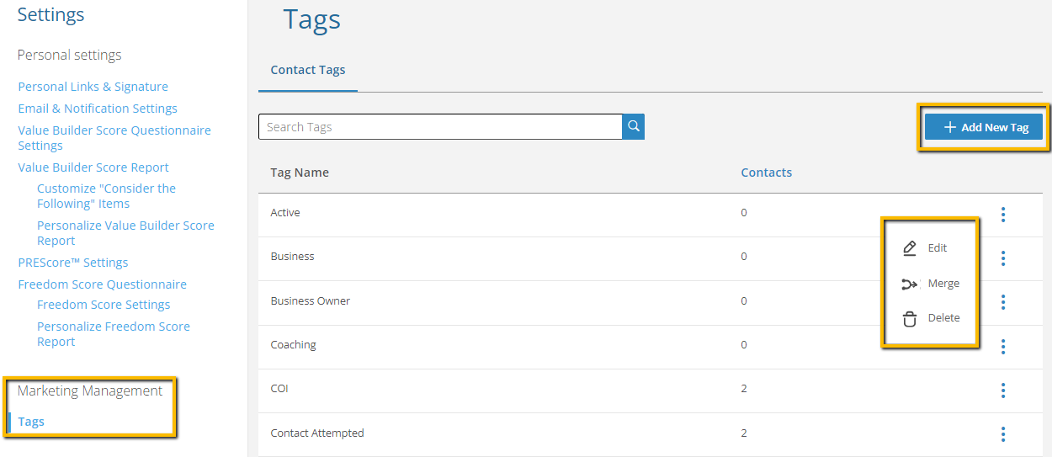Click the pencil Edit icon in popup menu
The height and width of the screenshot is (457, 1052).
click(909, 248)
